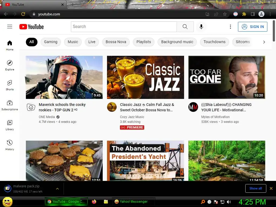276x207 pixels.
Task: Open the Classic Jazz thumbnail
Action: point(146,77)
